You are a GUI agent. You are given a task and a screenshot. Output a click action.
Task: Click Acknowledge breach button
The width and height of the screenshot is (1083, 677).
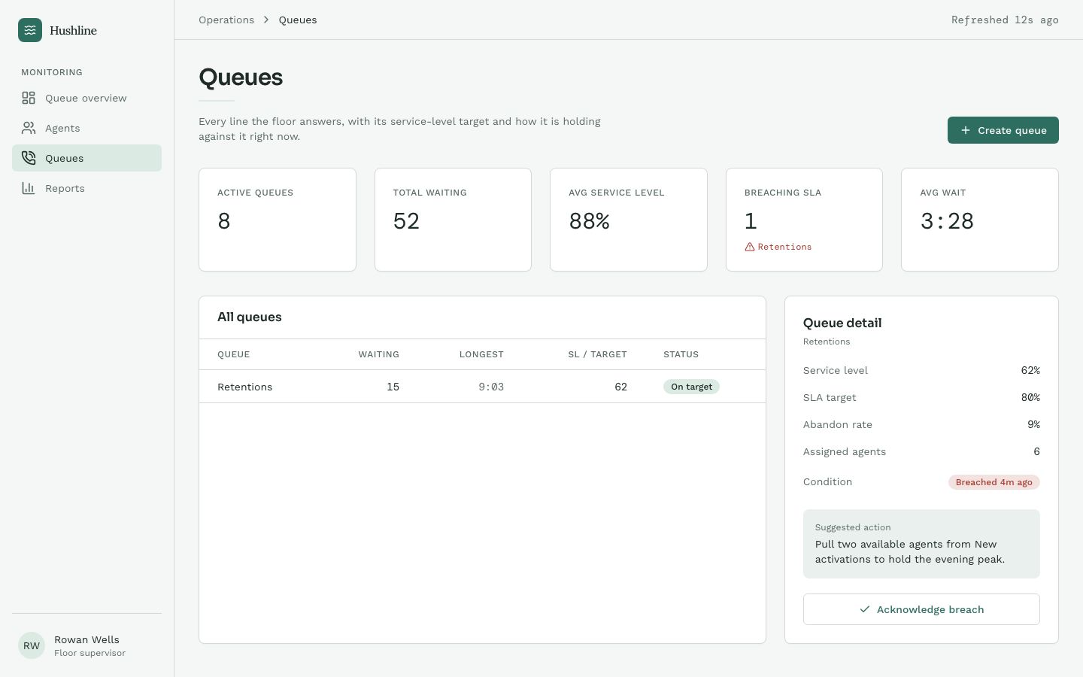click(921, 609)
